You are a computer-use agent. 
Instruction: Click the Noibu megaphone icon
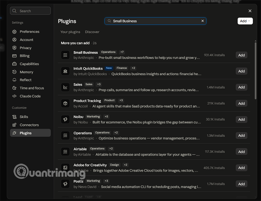click(x=65, y=119)
